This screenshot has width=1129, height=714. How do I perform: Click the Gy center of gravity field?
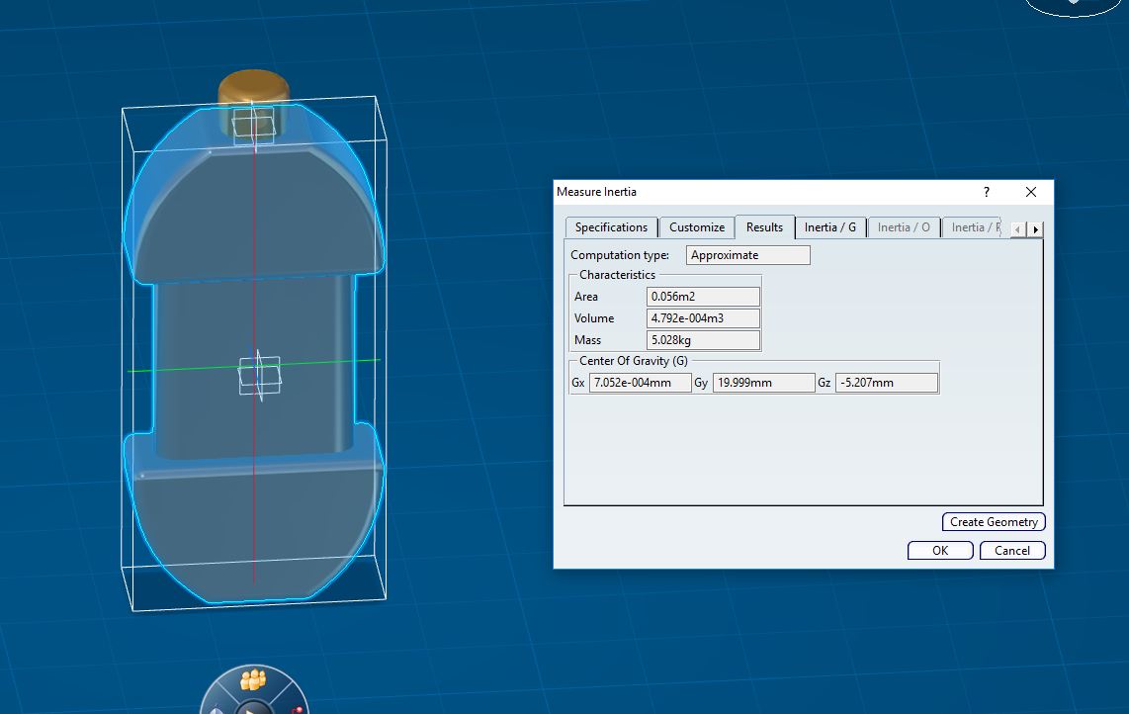pyautogui.click(x=762, y=383)
